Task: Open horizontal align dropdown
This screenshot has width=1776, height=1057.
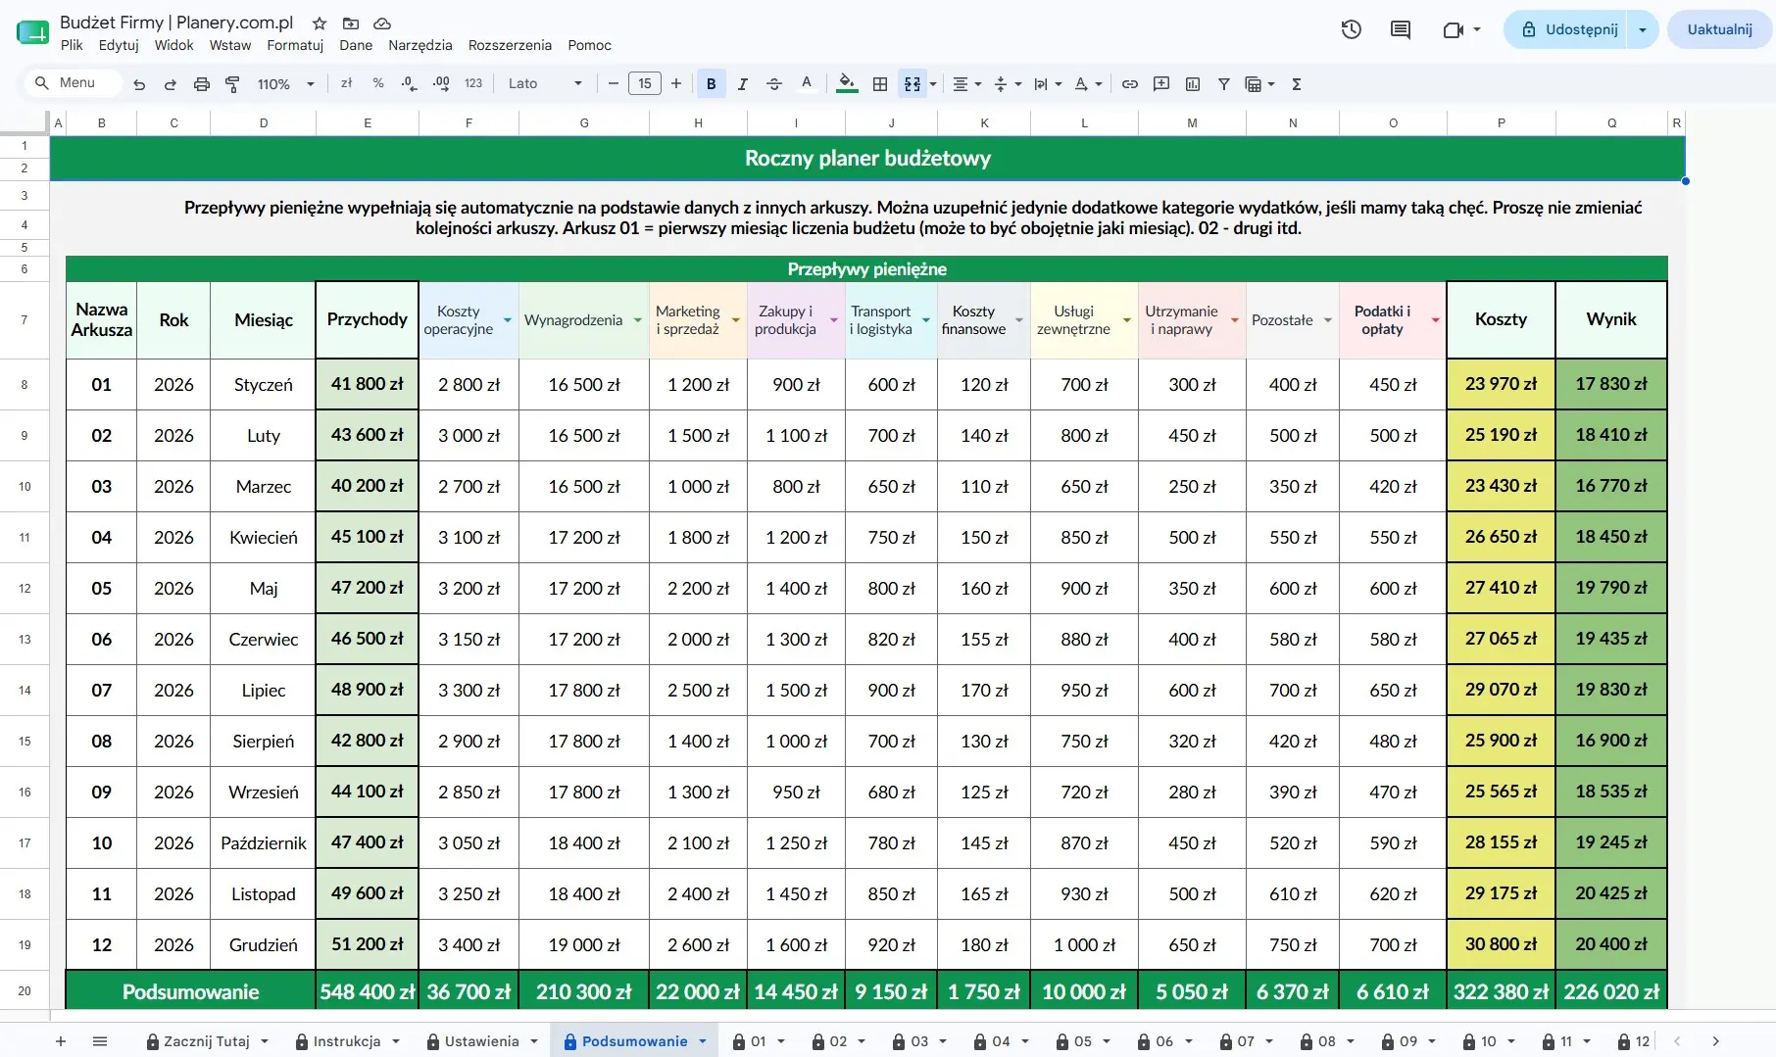Action: [967, 84]
